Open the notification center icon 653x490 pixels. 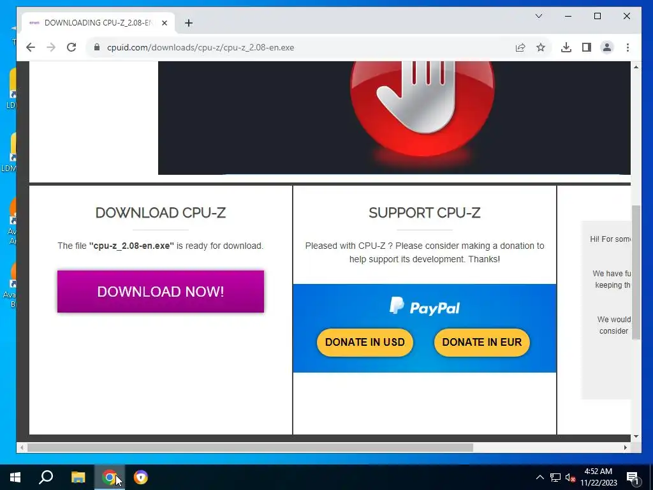(x=633, y=477)
